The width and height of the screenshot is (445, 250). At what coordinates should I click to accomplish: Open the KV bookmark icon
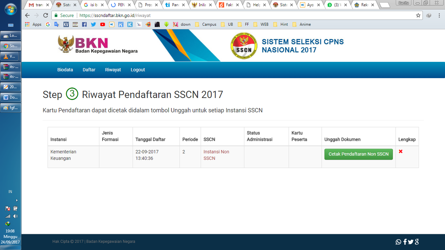(66, 24)
